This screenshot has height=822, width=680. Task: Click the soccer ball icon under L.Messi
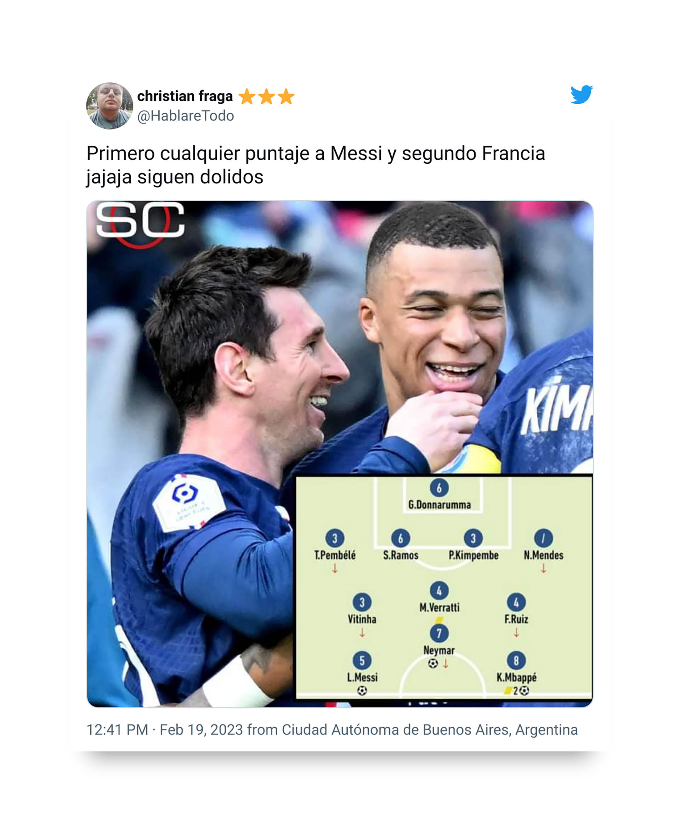[362, 690]
